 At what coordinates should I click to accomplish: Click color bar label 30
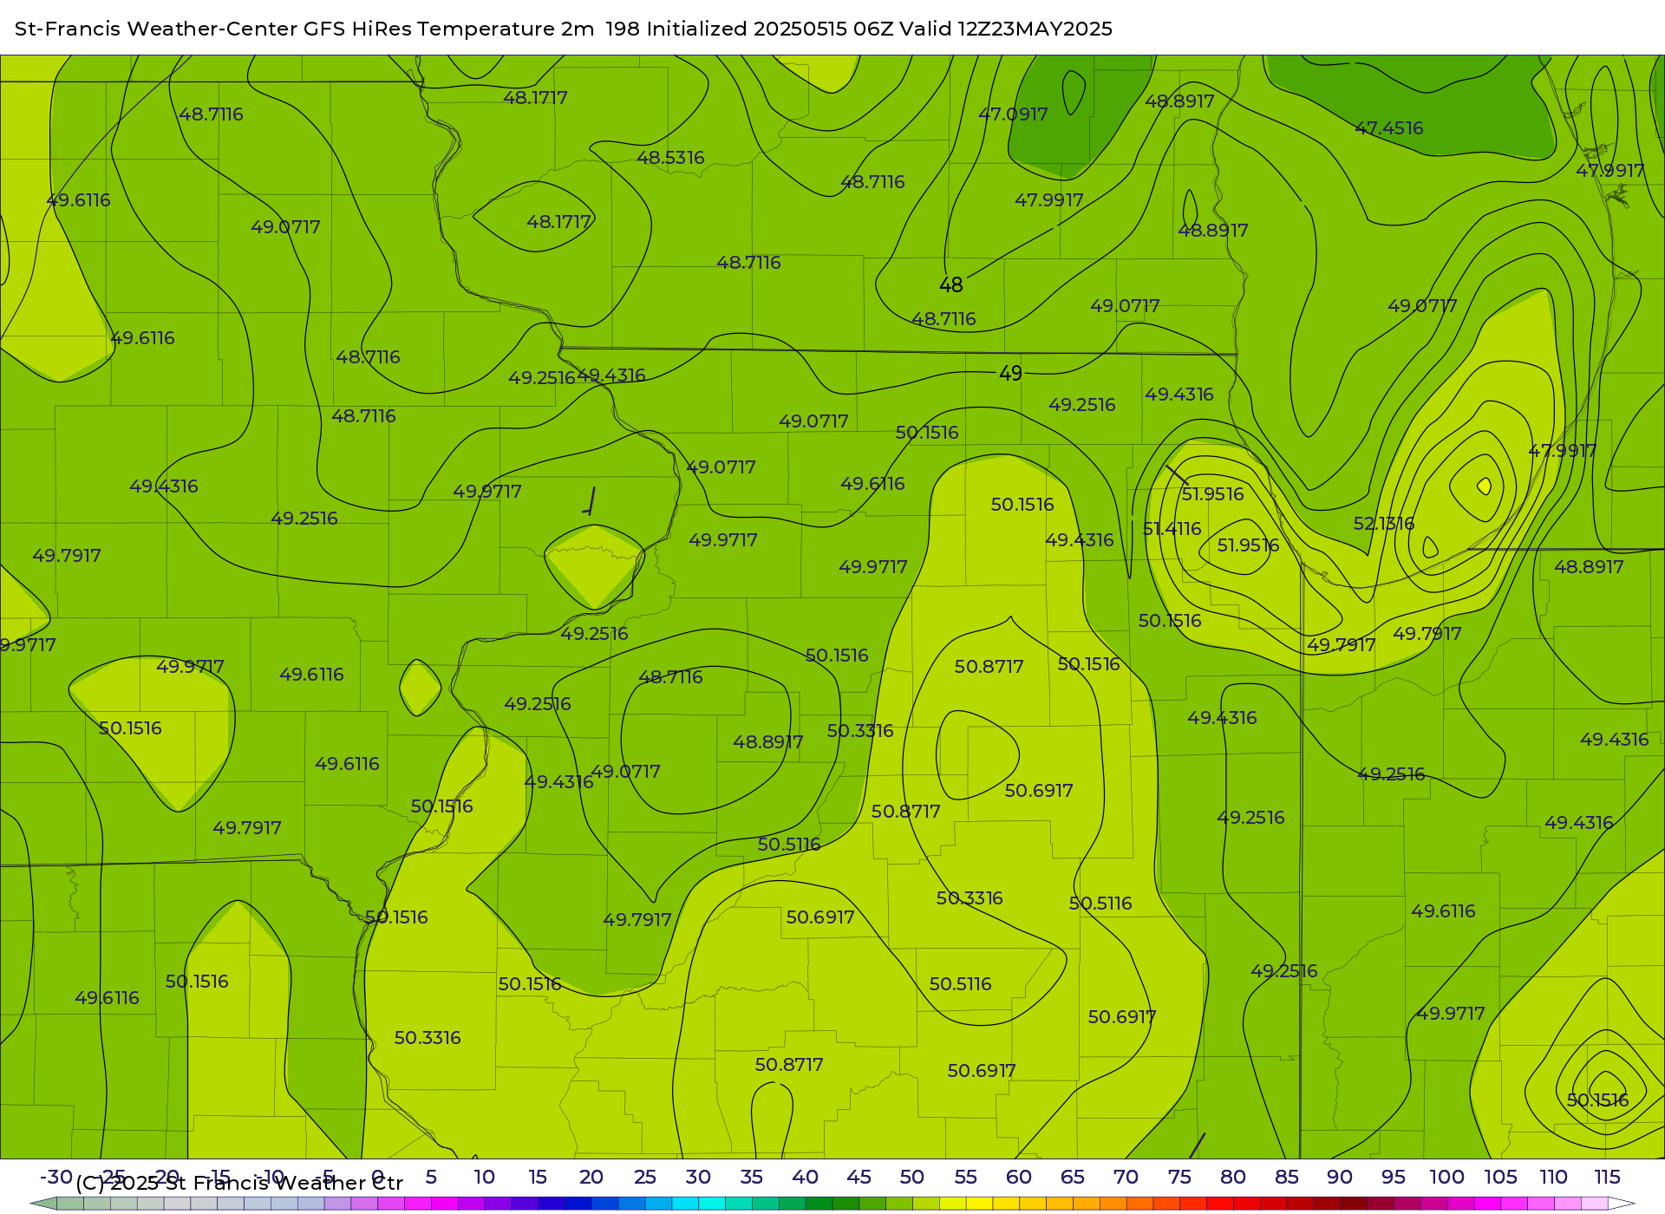pos(698,1178)
